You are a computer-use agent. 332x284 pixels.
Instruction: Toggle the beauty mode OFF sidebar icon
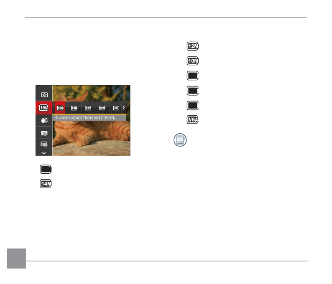[44, 133]
